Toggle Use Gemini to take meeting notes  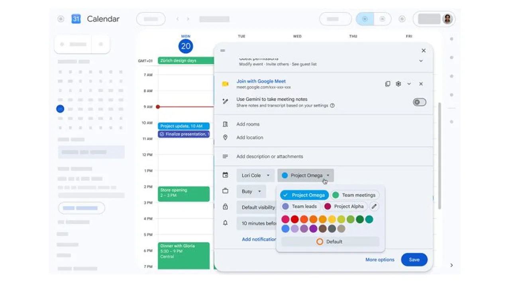[420, 102]
